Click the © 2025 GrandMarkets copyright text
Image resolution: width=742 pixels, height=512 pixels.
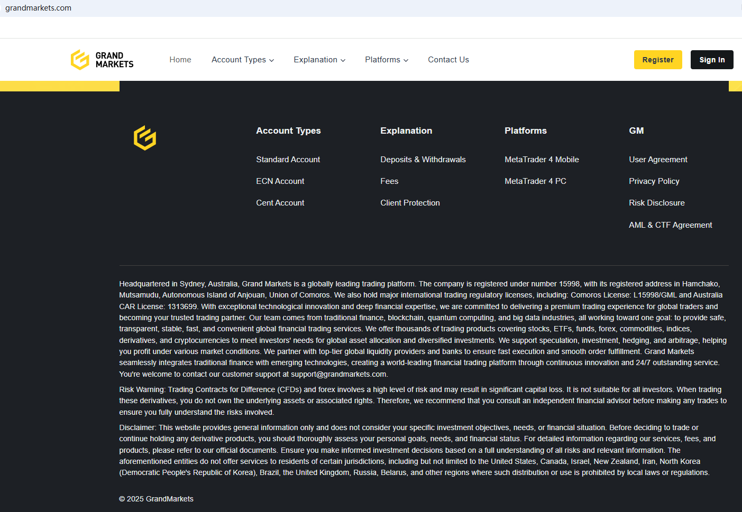(156, 499)
